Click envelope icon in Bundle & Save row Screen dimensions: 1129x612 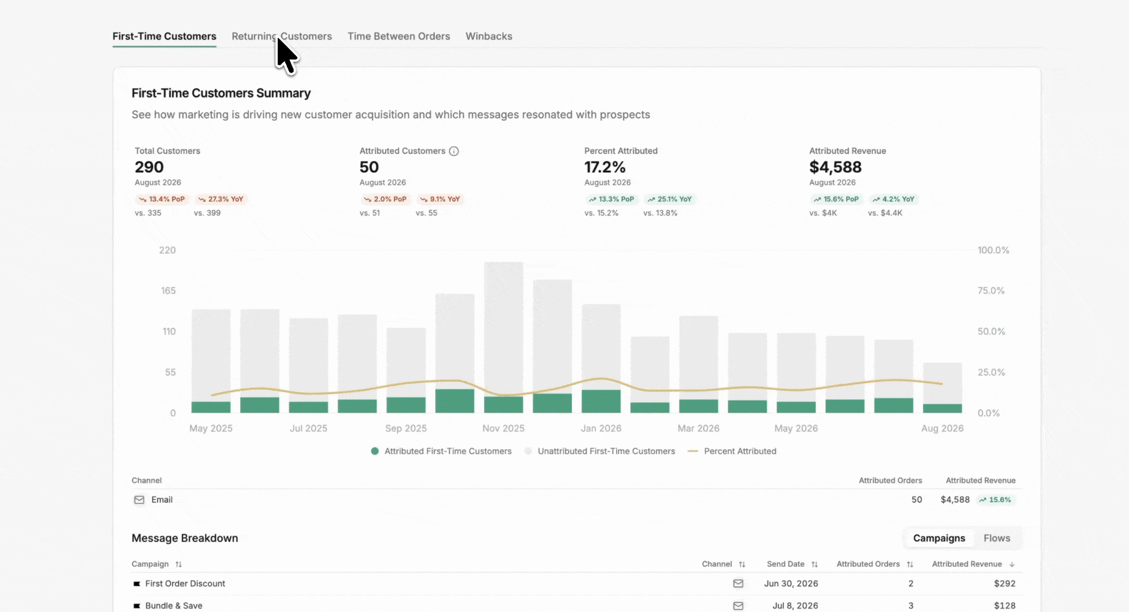738,606
